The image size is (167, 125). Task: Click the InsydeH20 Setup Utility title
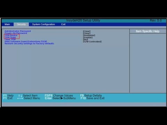[83, 20]
